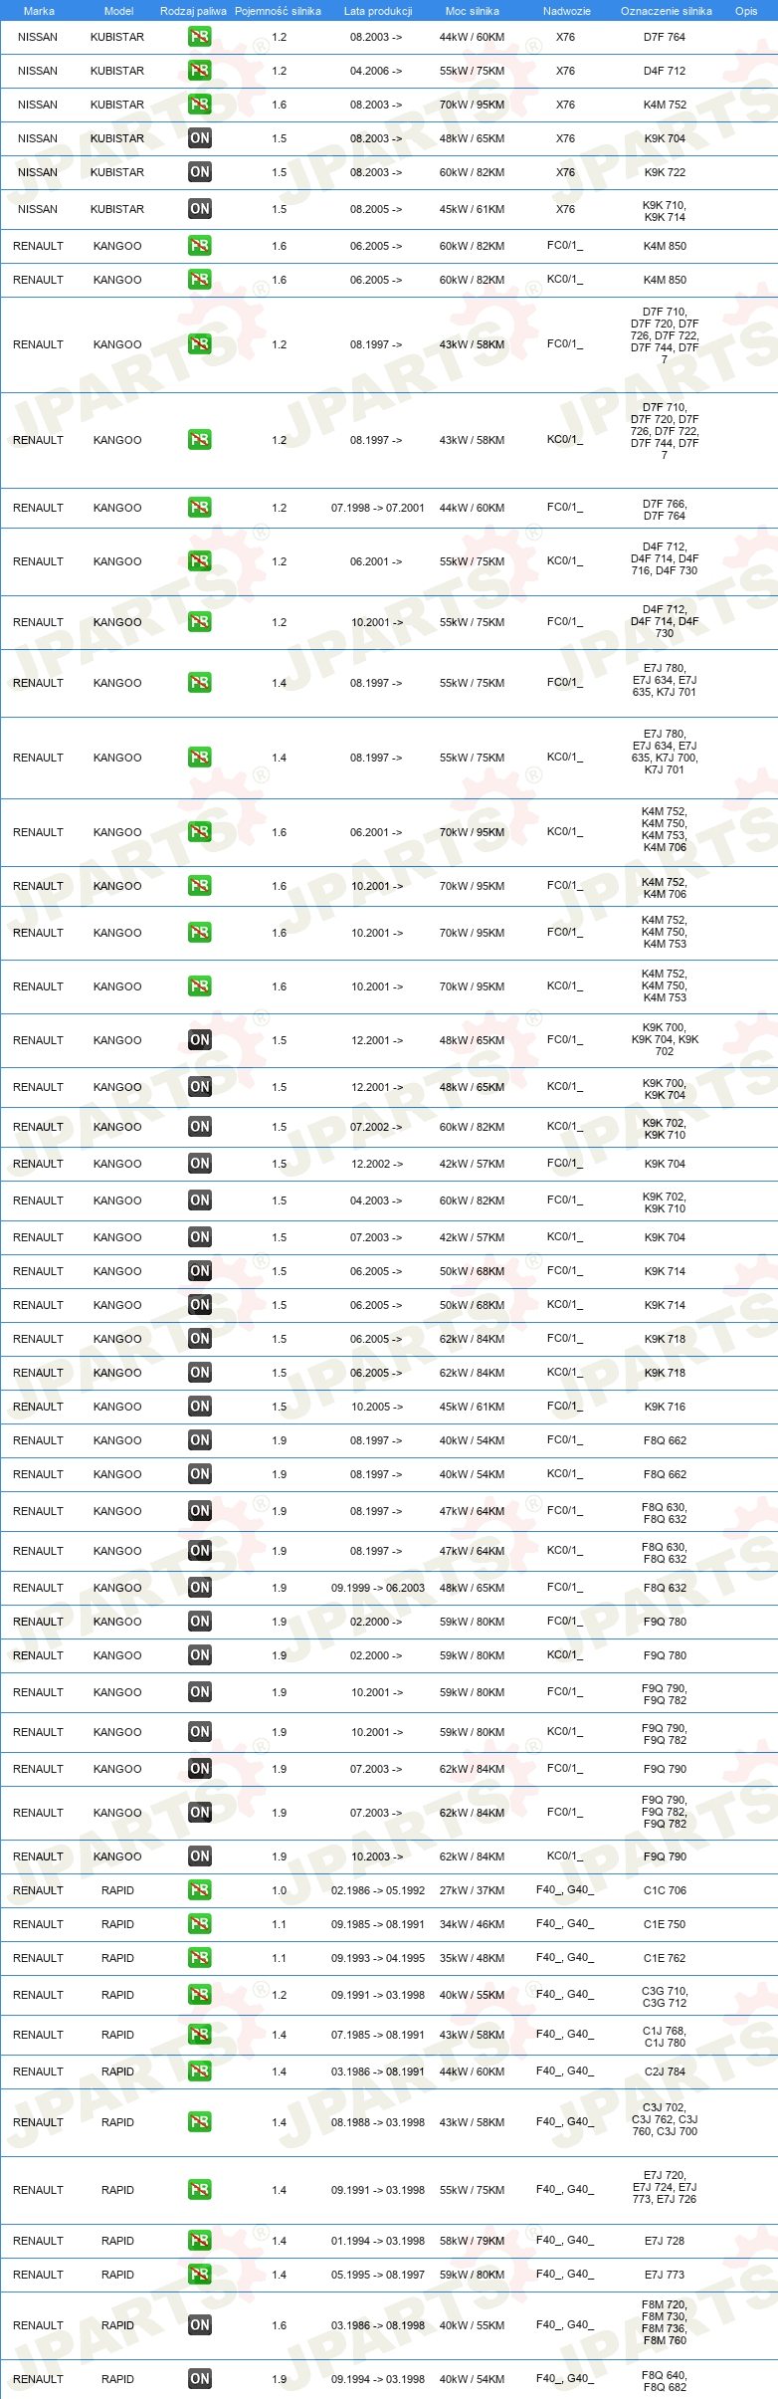Click the petrol icon in Rapid C1C 706 row
This screenshot has height=2399, width=778.
[x=200, y=1890]
